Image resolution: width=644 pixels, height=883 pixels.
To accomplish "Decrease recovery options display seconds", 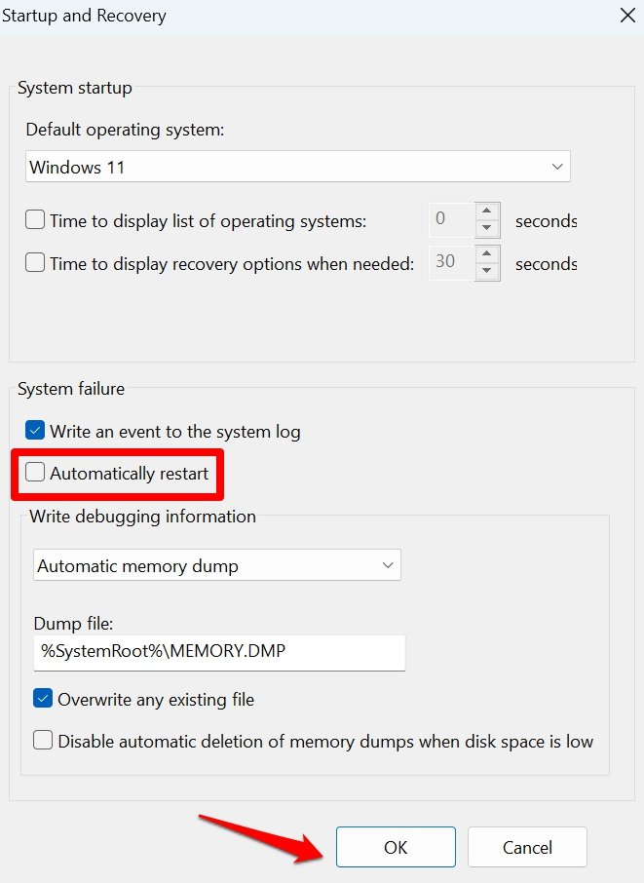I will [x=488, y=271].
